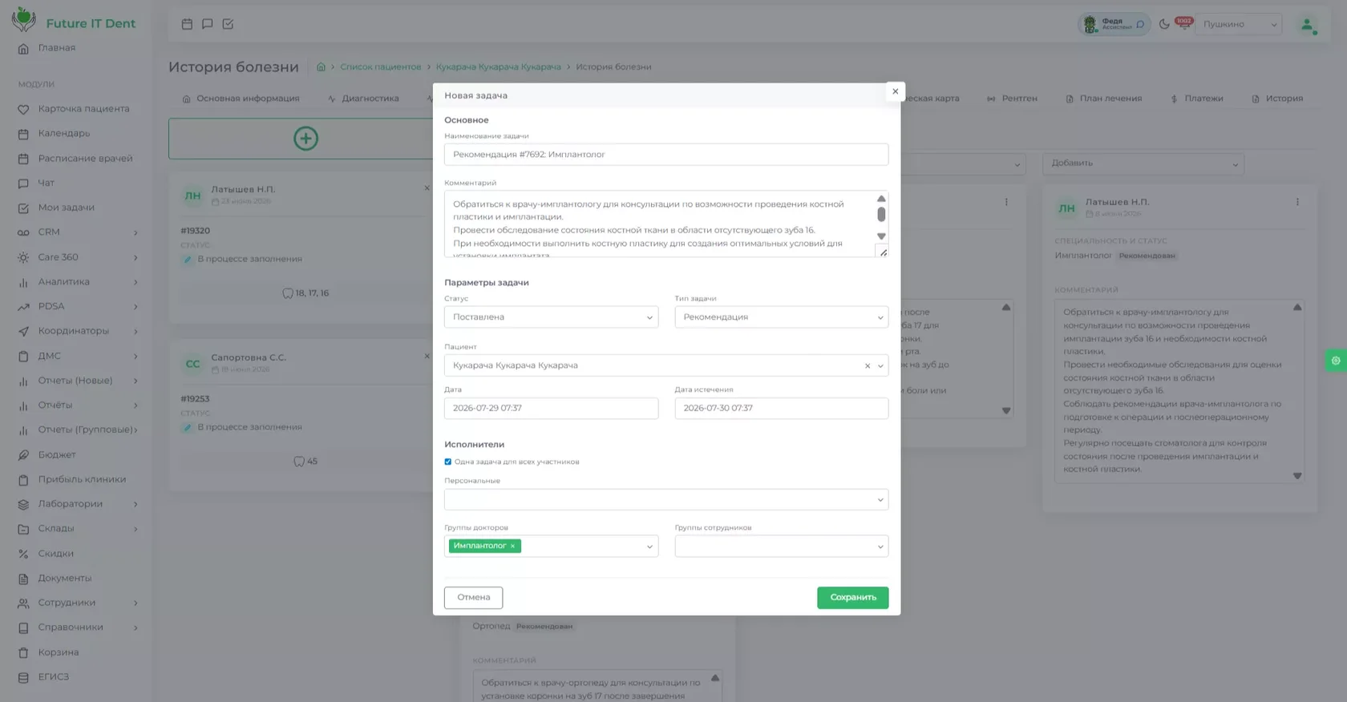This screenshot has width=1347, height=702.
Task: Toggle Одна задача для всех участников checkbox
Action: coord(447,462)
